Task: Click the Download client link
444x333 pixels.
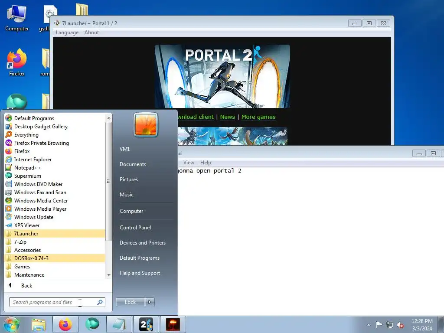Action: 196,117
